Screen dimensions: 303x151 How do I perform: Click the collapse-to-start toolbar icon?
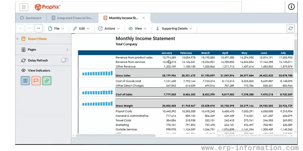coord(29,28)
